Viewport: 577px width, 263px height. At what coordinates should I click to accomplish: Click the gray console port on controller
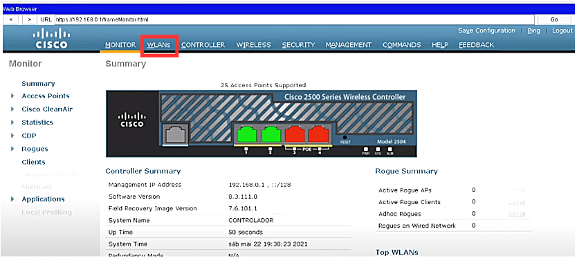(x=175, y=134)
